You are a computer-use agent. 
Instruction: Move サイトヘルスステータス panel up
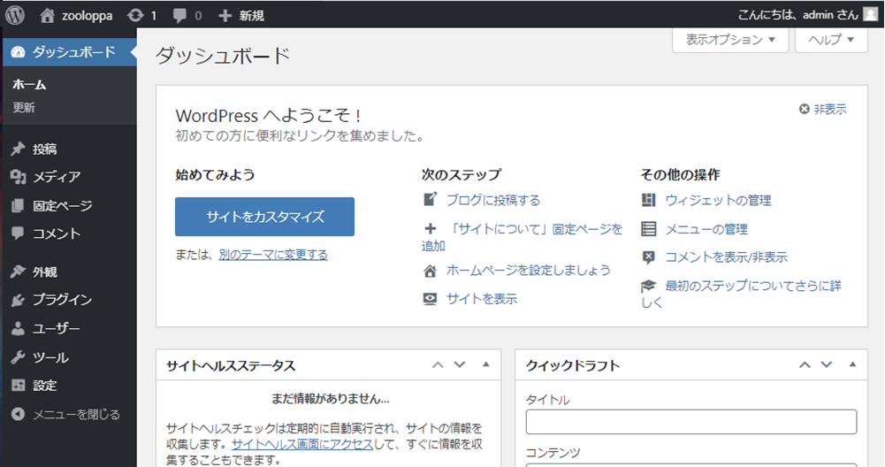tap(438, 364)
